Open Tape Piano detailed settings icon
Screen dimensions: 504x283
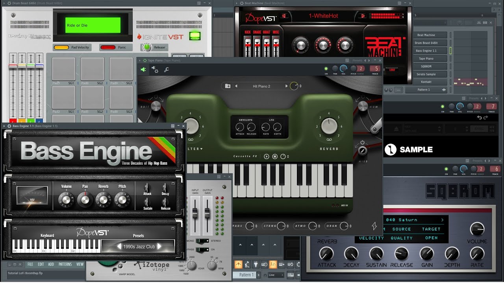[x=155, y=70]
